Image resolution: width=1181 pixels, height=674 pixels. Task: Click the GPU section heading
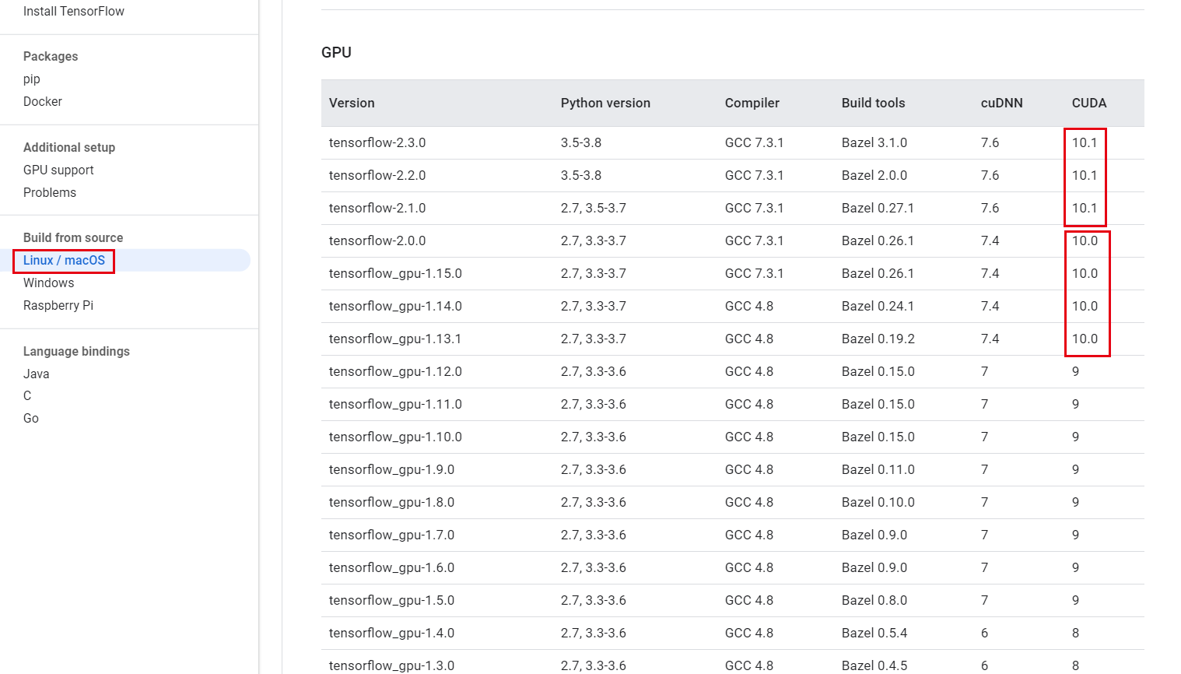336,53
